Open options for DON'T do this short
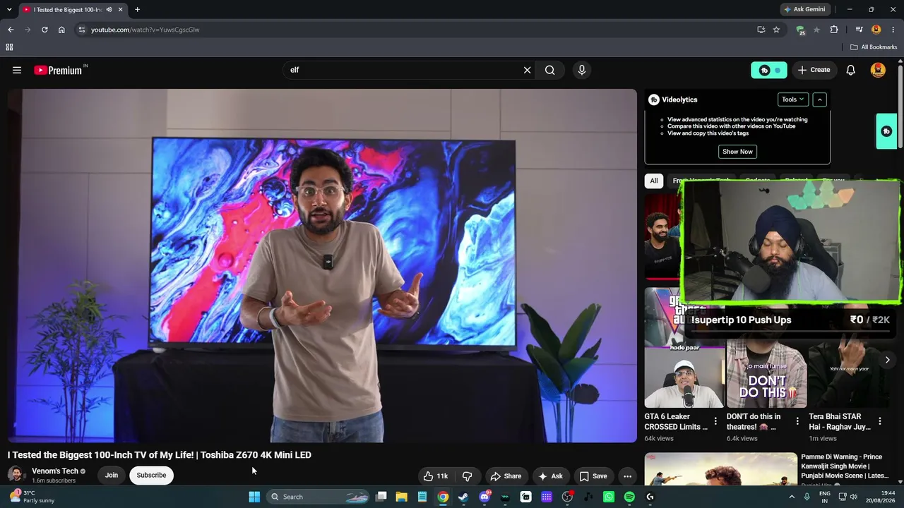 pos(797,421)
